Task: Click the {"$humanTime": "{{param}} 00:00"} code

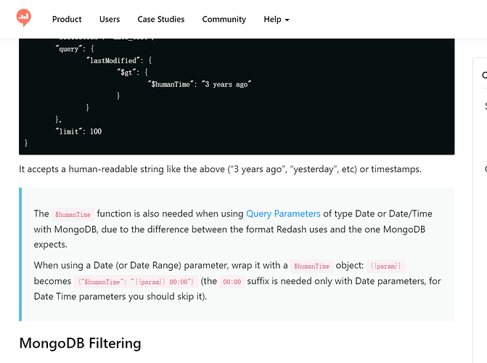Action: click(x=136, y=282)
